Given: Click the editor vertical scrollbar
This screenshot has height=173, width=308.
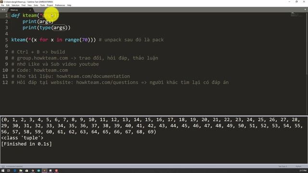Looking at the screenshot, I should (307, 43).
